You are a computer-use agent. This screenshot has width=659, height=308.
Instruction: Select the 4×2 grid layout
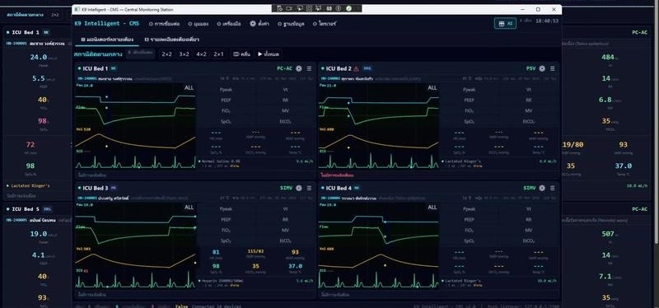click(201, 54)
